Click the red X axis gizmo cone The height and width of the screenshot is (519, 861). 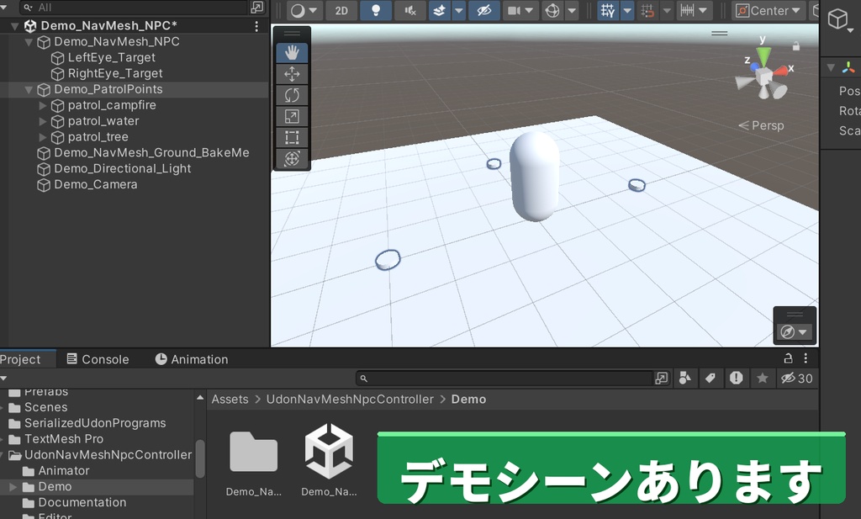click(779, 71)
